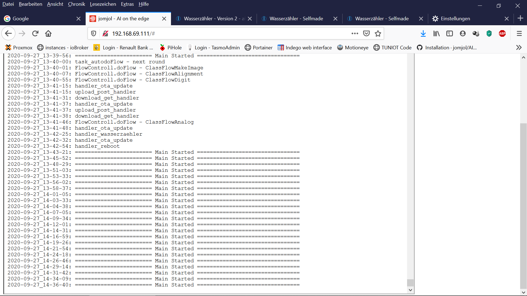This screenshot has height=296, width=527.
Task: Switch to the Google tab
Action: 43,19
